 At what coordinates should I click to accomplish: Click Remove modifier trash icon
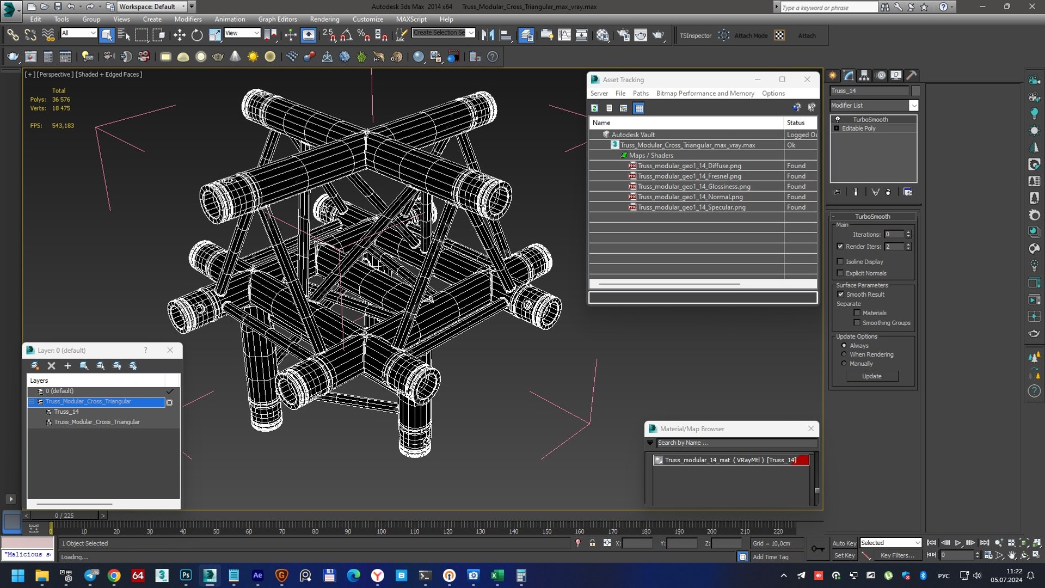[888, 192]
